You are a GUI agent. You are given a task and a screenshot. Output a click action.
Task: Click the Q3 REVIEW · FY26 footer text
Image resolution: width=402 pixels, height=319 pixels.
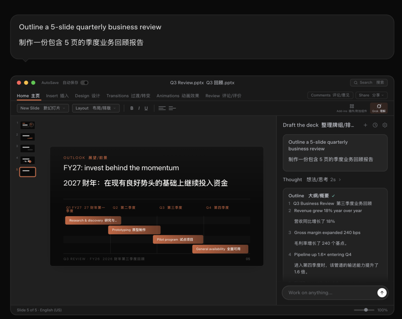pos(82,259)
